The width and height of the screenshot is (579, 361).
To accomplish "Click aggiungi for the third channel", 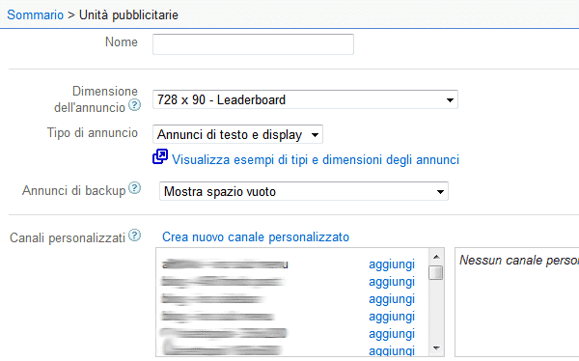I will (x=392, y=299).
